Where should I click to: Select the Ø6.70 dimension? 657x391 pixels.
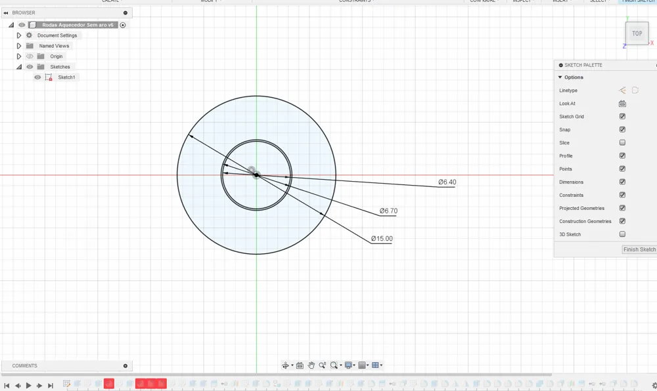(x=388, y=211)
